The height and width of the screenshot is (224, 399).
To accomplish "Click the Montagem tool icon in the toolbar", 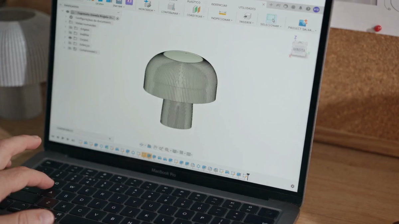I will [x=147, y=3].
